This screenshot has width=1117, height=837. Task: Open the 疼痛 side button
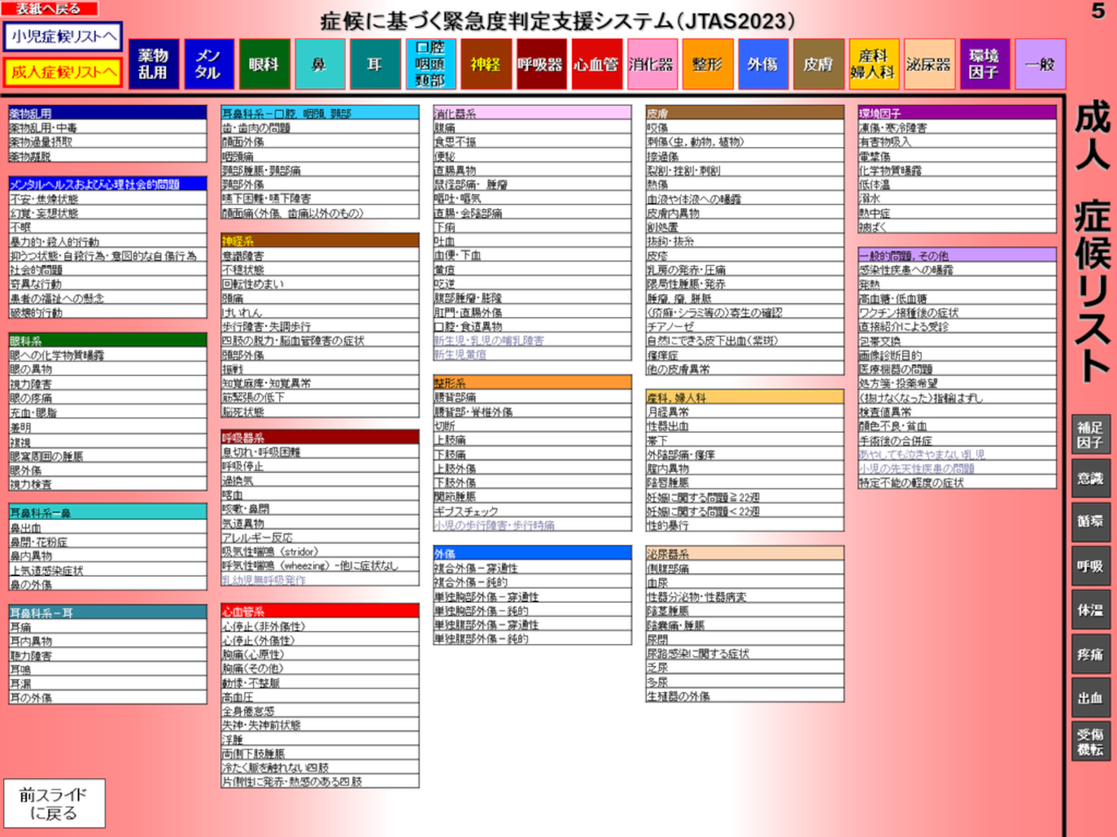[1091, 654]
